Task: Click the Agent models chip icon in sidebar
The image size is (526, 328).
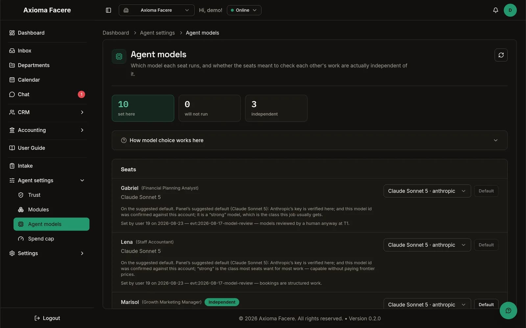Action: tap(21, 224)
